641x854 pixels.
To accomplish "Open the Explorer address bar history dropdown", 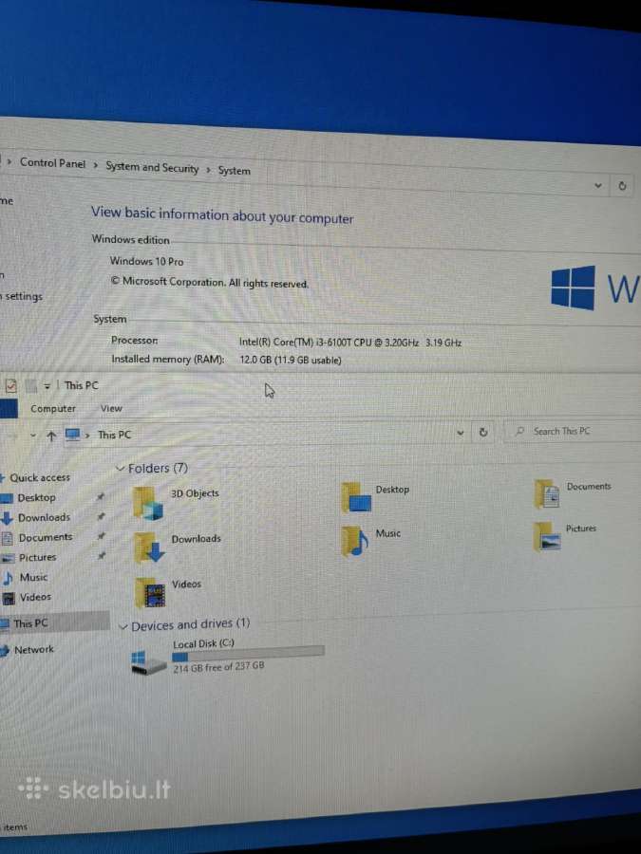I will click(x=460, y=433).
